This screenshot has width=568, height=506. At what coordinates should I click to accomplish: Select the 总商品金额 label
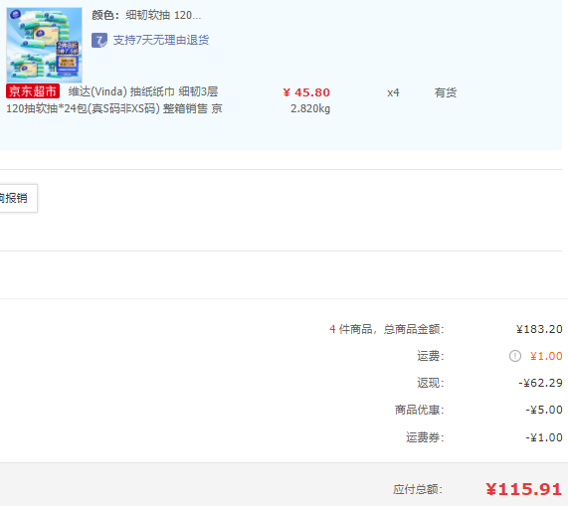pyautogui.click(x=414, y=329)
